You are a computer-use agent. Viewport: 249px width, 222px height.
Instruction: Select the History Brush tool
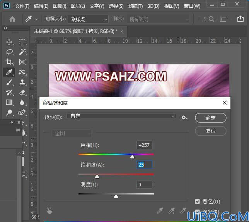[x=9, y=93]
